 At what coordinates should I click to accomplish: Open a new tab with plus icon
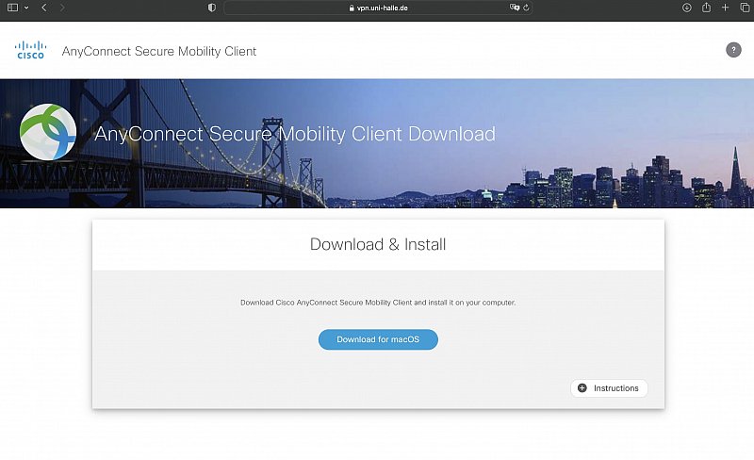coord(725,8)
